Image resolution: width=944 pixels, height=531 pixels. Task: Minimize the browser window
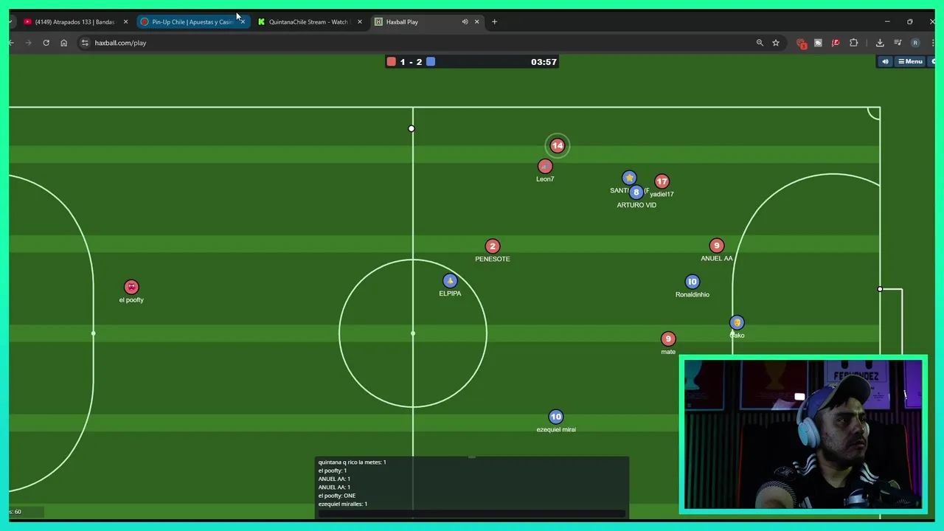pyautogui.click(x=887, y=21)
